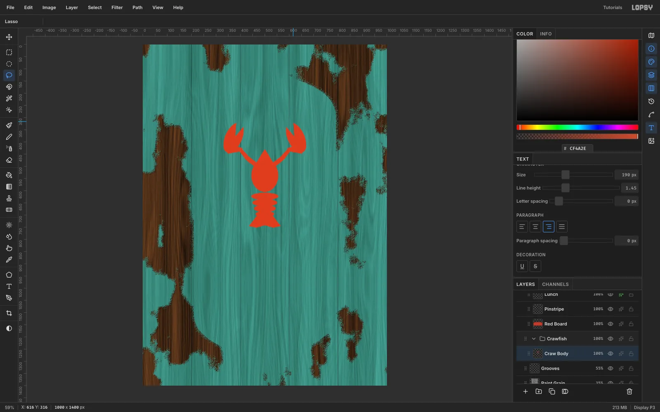Select the Brush tool
660x412 pixels.
tap(9, 125)
